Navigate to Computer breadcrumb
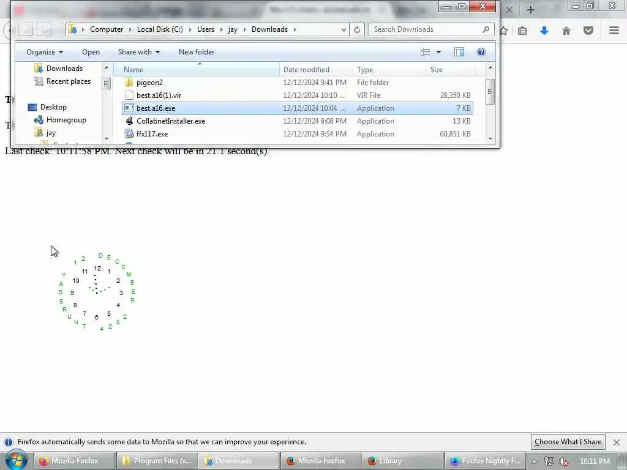The image size is (627, 470). coord(107,29)
